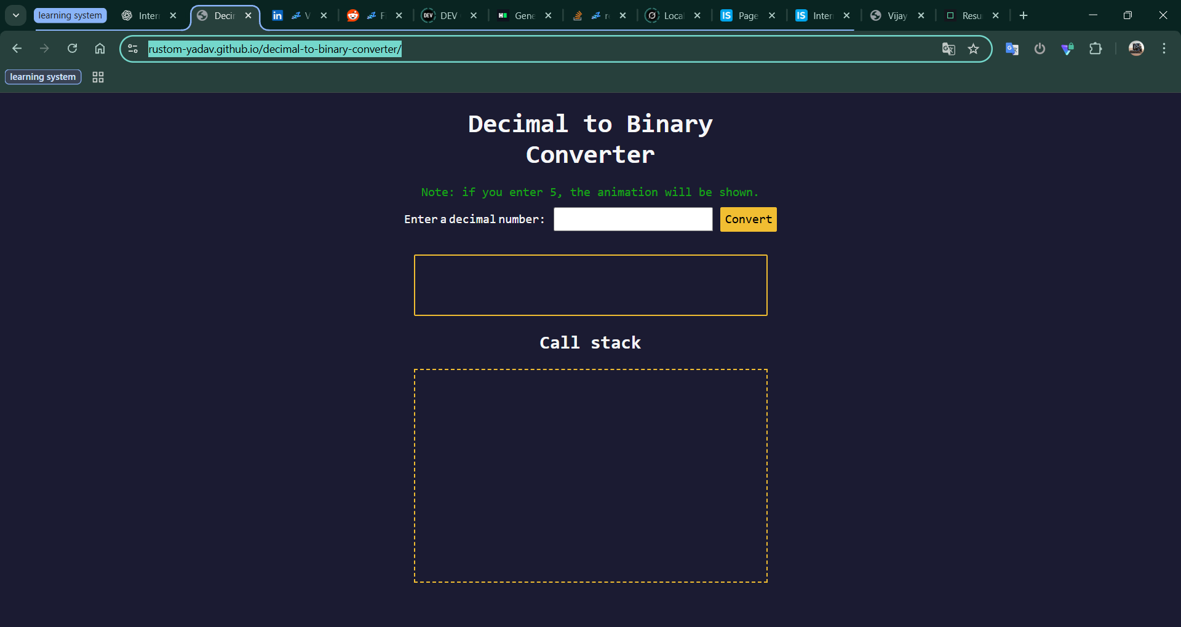This screenshot has height=627, width=1181.
Task: View site information icon in address bar
Action: [133, 49]
